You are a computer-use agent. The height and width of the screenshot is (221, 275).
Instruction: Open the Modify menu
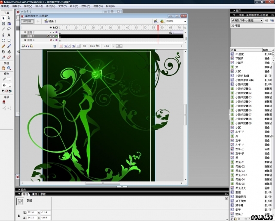point(51,6)
